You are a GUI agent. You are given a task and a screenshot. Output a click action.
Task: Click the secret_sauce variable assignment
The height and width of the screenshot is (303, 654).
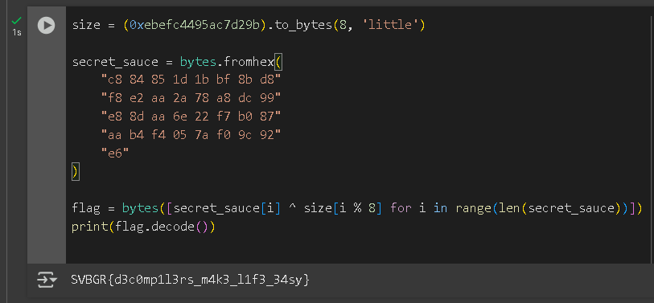coord(115,63)
